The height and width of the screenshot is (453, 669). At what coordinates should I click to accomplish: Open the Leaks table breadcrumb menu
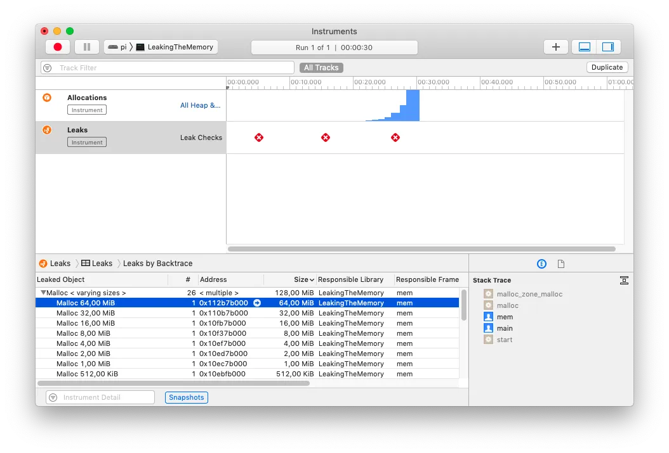tap(97, 264)
